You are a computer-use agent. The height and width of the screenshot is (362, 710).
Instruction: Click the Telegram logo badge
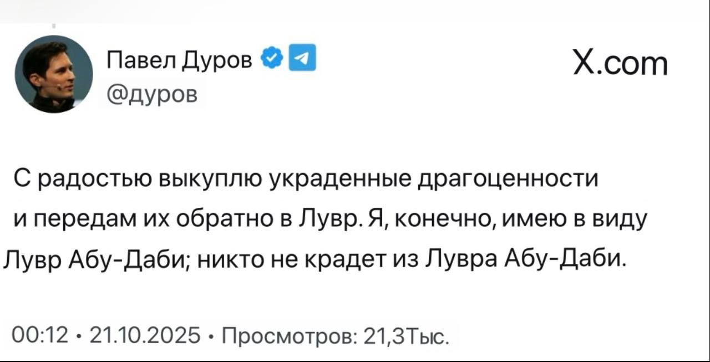click(x=304, y=57)
